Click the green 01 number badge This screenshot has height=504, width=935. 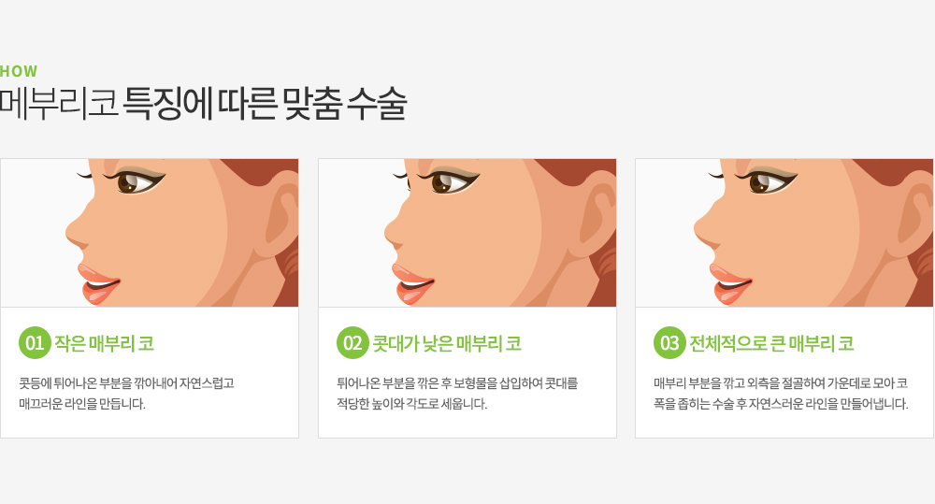35,343
